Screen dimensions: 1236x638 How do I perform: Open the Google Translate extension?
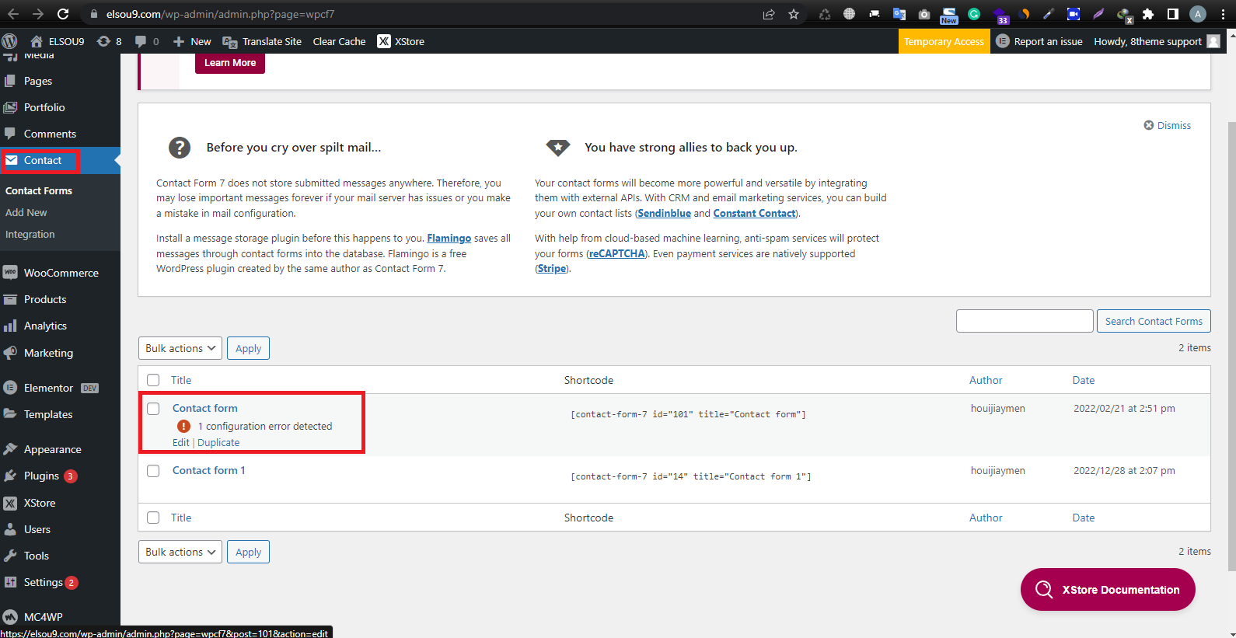[x=899, y=14]
